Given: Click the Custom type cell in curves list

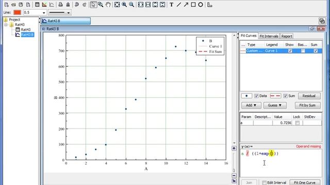Looking at the screenshot, I should [255, 51].
